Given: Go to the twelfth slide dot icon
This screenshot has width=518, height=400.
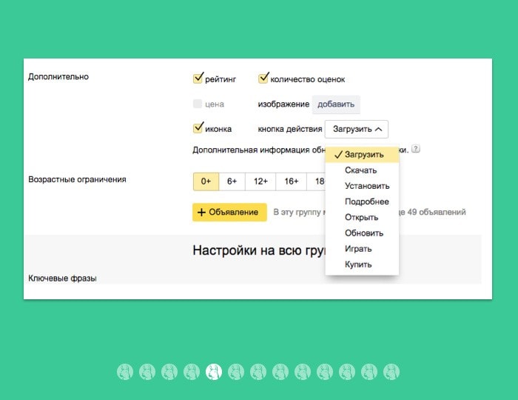Looking at the screenshot, I should coord(369,372).
